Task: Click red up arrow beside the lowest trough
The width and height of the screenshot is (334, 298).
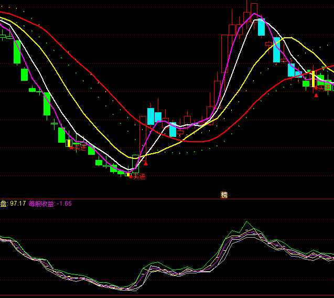Action: (146, 163)
